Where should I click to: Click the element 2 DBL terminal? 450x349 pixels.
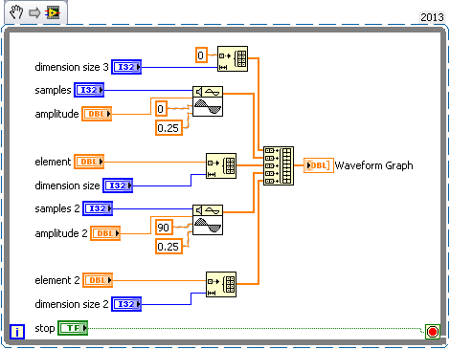tap(98, 280)
